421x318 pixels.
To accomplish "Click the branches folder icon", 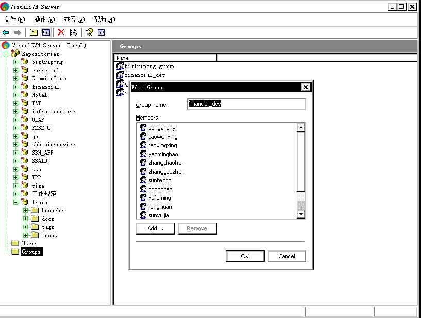I will tap(35, 210).
